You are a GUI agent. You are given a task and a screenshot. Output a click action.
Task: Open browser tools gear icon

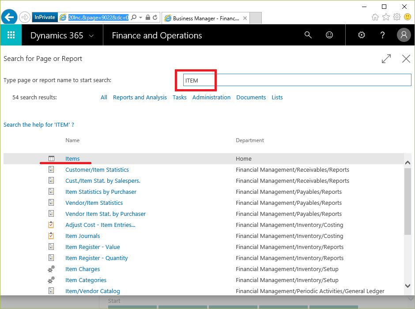[397, 17]
